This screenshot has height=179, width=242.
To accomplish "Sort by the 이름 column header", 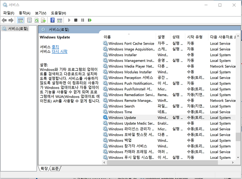I will point(129,37).
